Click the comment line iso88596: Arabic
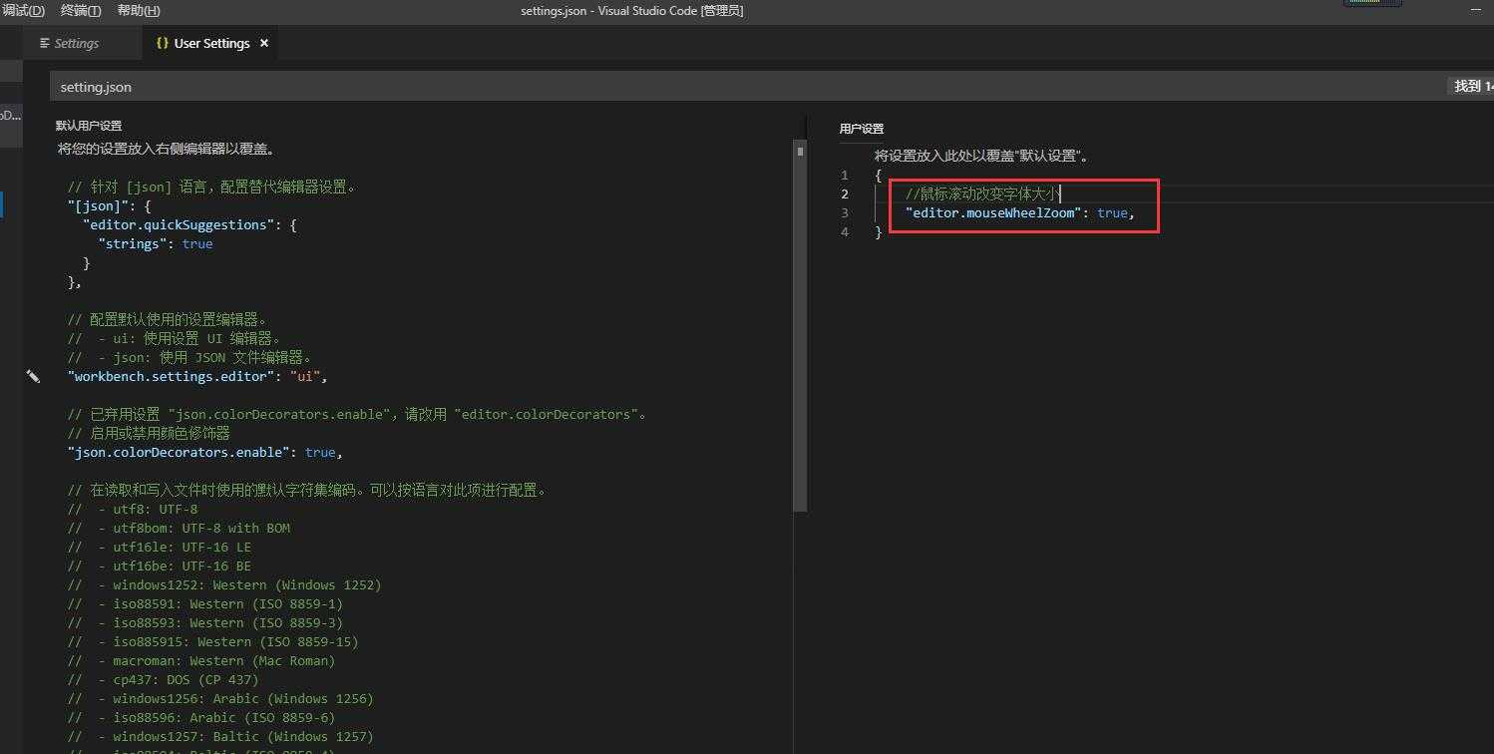This screenshot has width=1494, height=754. [x=201, y=717]
